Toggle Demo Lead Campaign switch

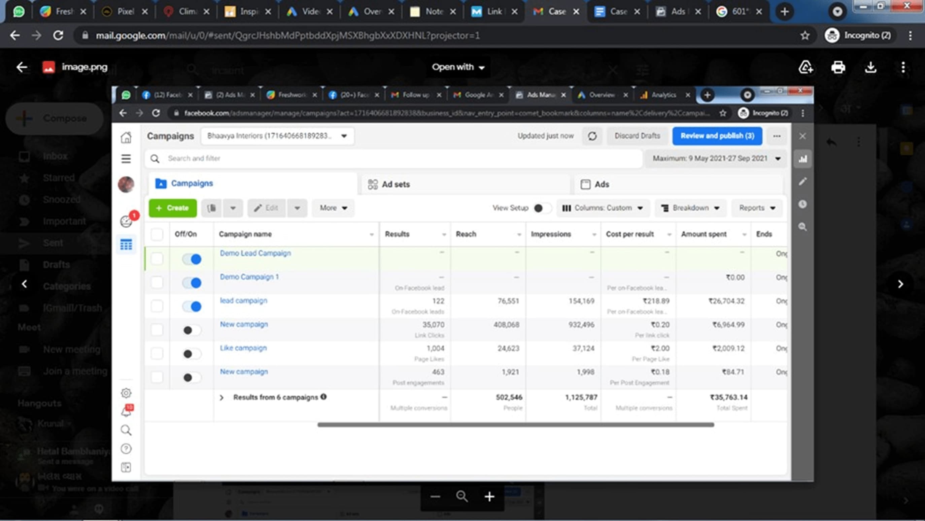pyautogui.click(x=192, y=259)
